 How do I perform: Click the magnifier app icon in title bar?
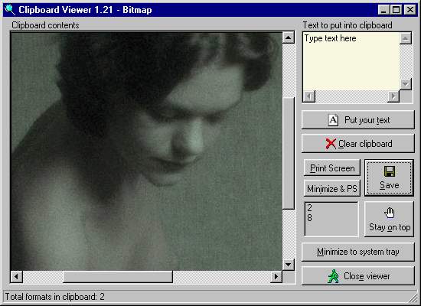click(x=10, y=10)
